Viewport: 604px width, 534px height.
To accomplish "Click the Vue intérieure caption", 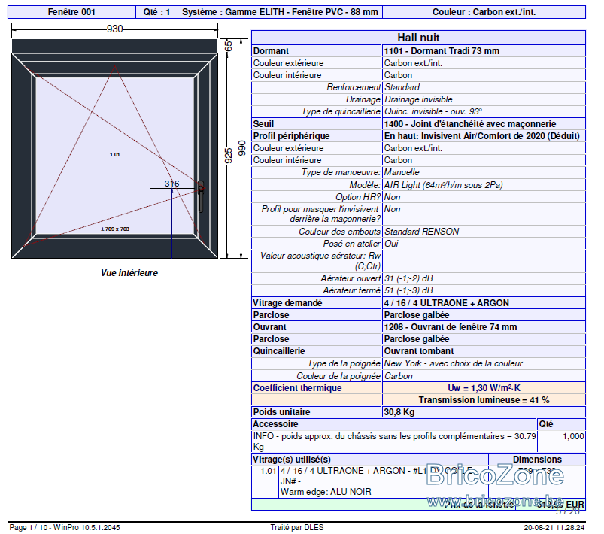I will point(129,273).
